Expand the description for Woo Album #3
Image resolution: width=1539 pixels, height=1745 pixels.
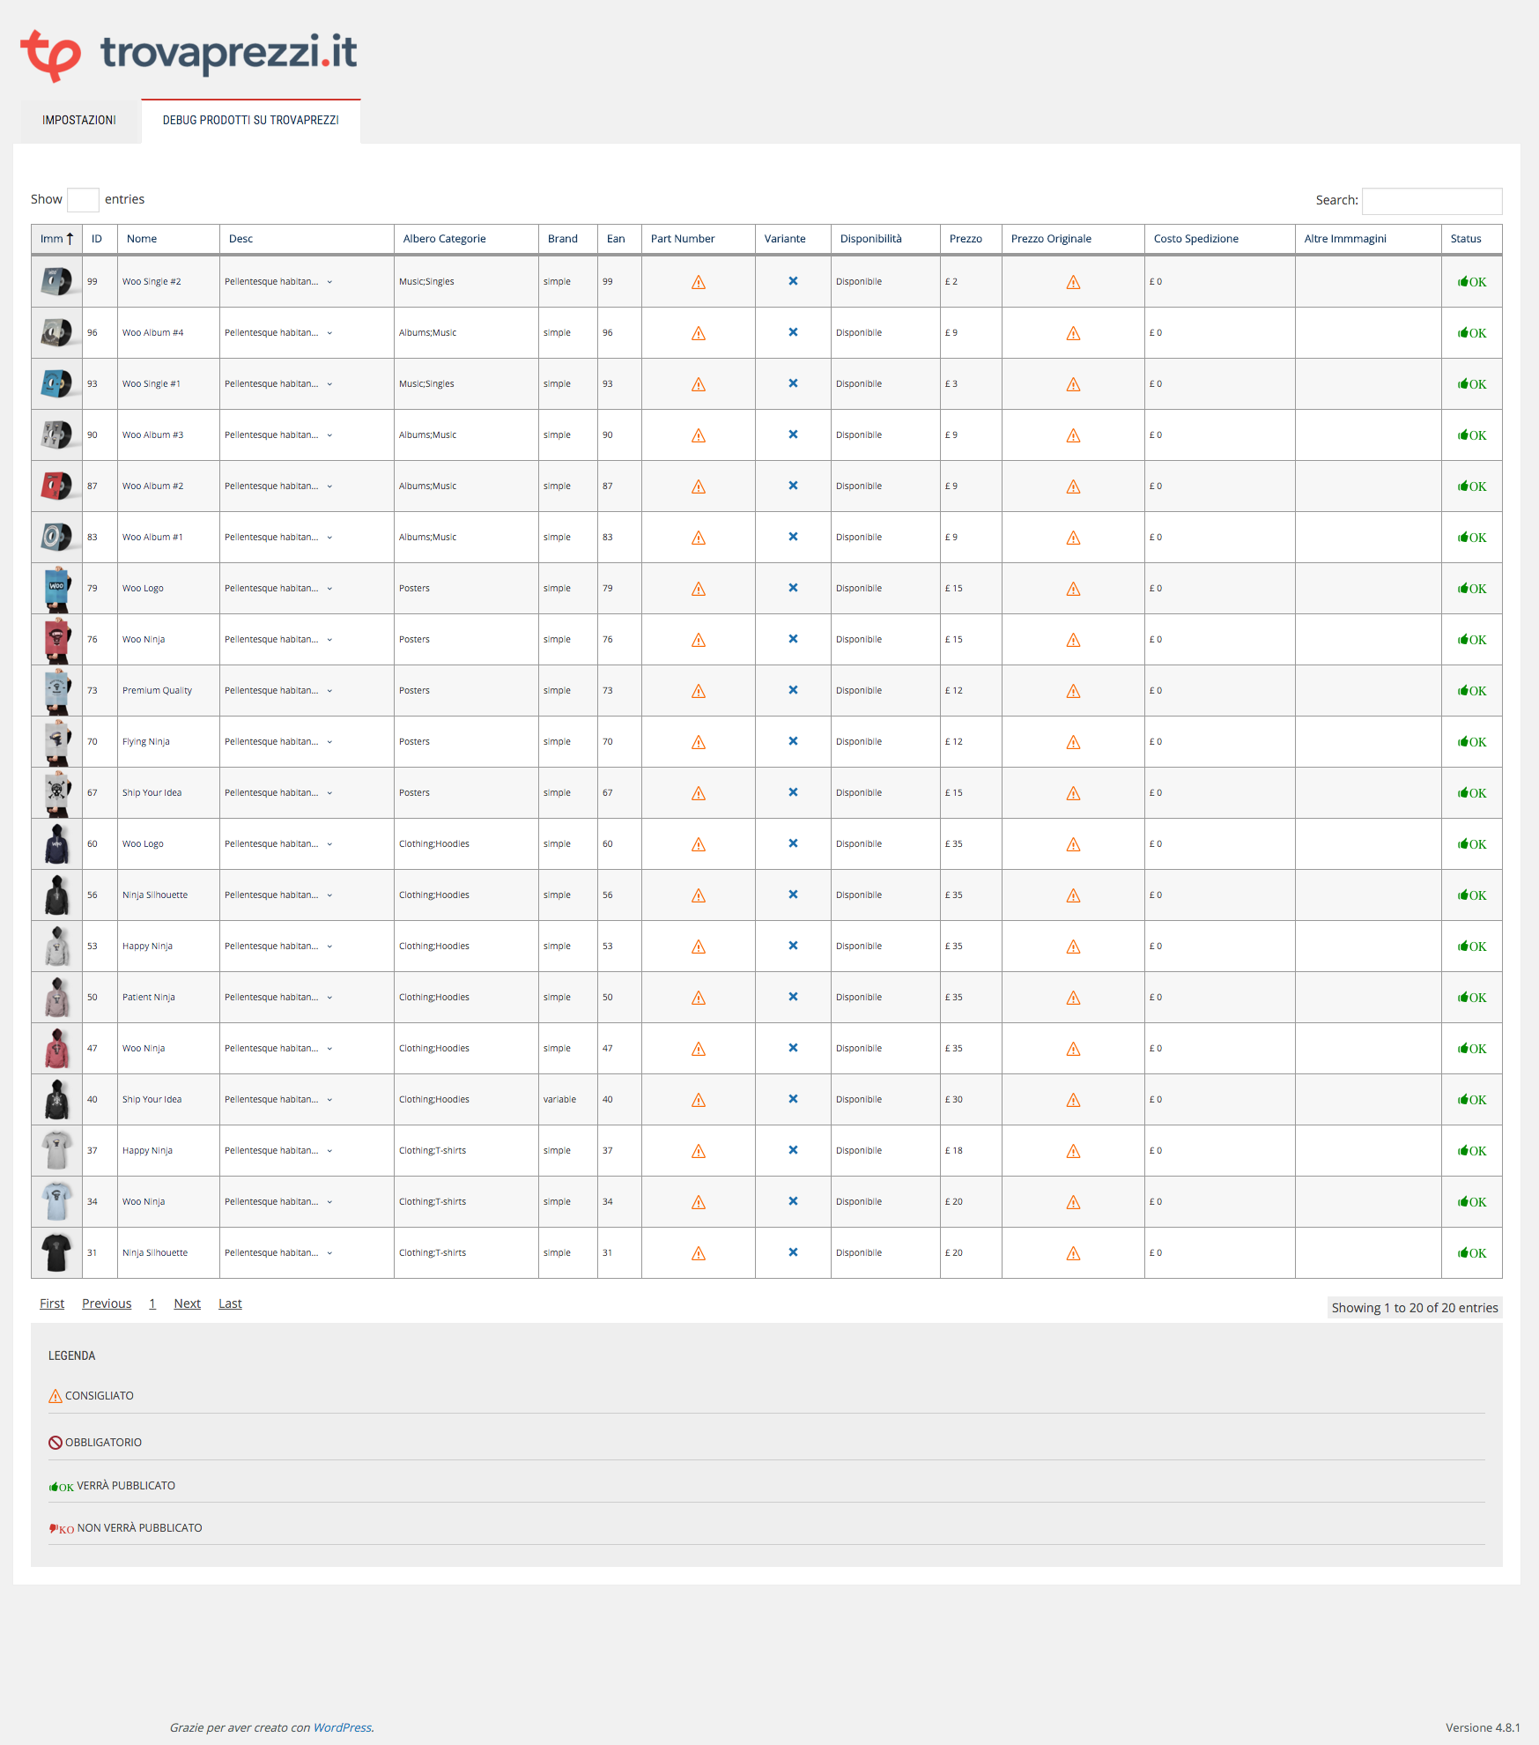pyautogui.click(x=329, y=435)
